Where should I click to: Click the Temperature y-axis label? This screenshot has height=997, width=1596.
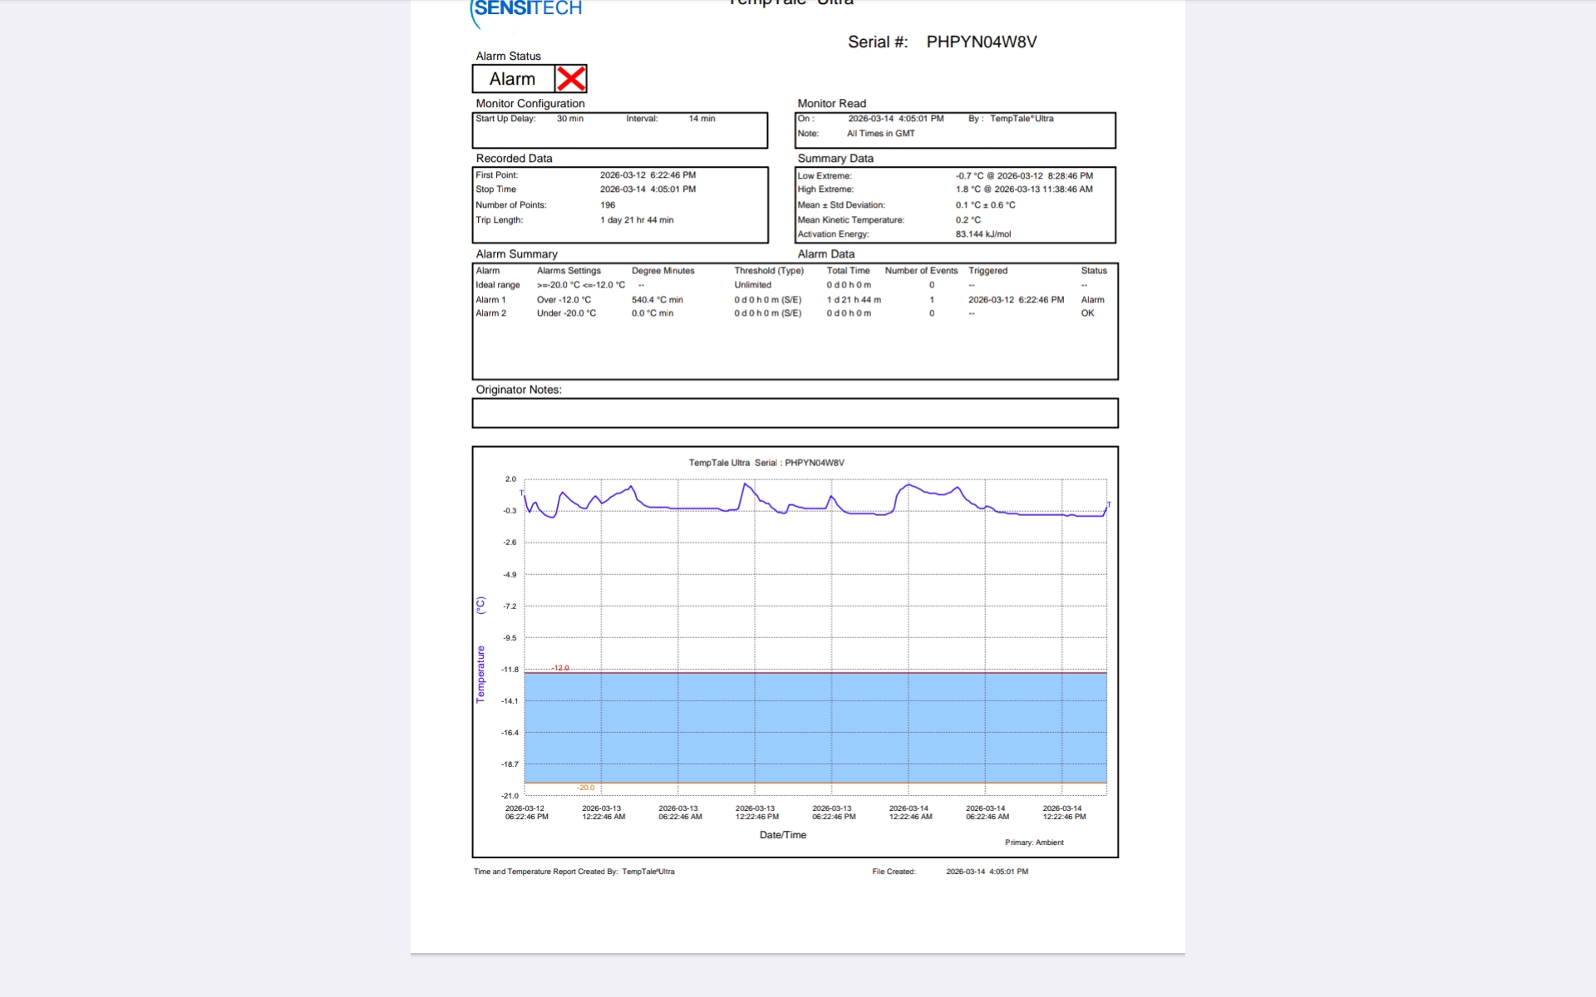[x=480, y=674]
